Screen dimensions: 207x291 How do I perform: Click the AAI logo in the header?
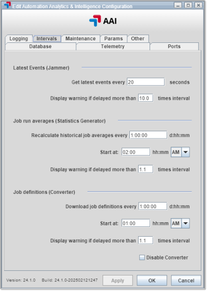click(x=103, y=21)
